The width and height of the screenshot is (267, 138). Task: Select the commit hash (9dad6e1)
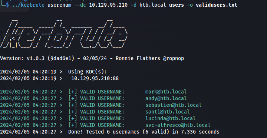[61, 59]
